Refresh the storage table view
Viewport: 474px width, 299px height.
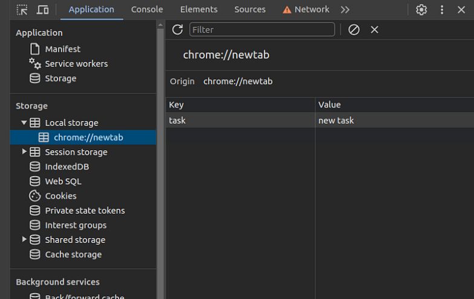177,30
